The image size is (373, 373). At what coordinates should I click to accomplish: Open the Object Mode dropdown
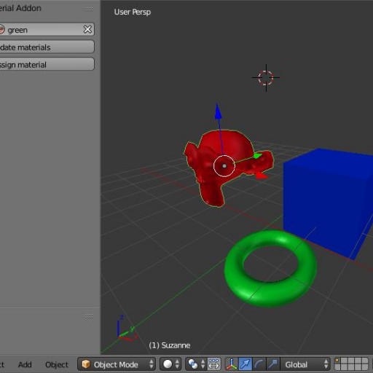tap(117, 364)
